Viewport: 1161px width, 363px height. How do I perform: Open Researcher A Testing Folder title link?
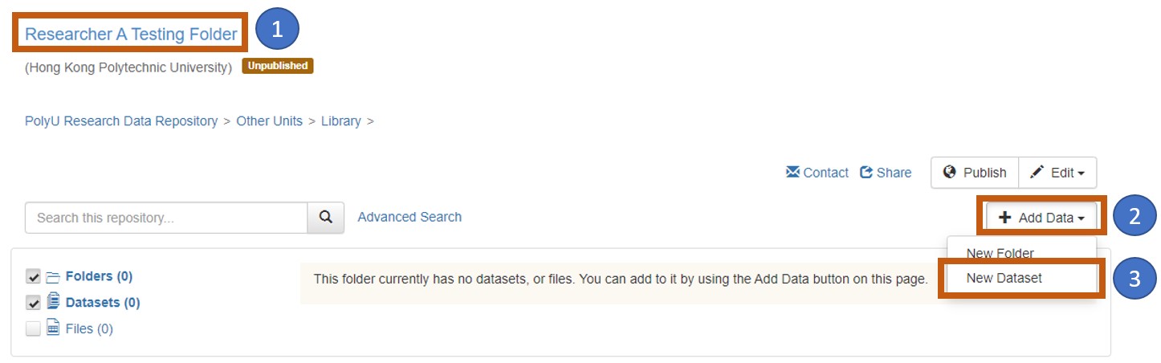coord(132,34)
